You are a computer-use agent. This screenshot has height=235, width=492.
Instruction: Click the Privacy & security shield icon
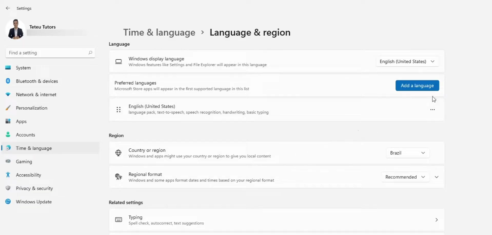point(8,188)
